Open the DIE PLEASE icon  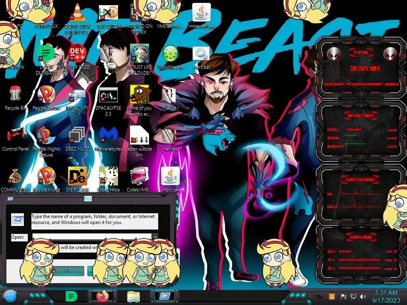pyautogui.click(x=78, y=180)
